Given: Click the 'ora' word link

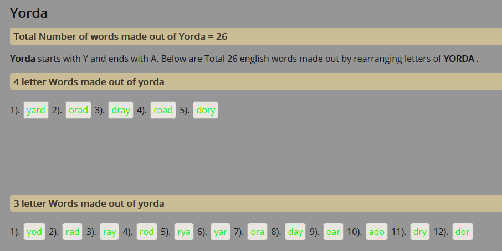Looking at the screenshot, I should (x=258, y=232).
